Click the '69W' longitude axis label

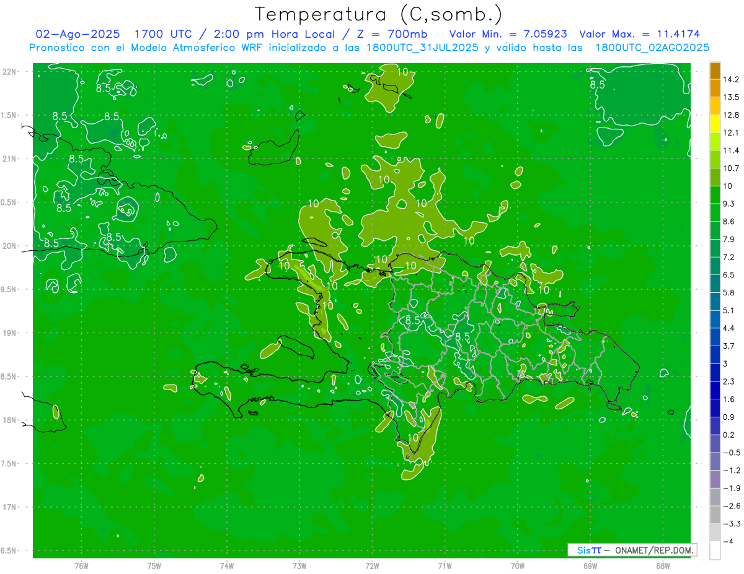pos(590,565)
